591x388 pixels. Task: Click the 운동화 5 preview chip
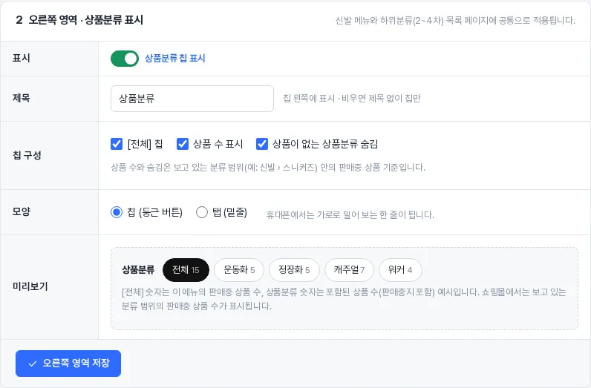coord(239,270)
